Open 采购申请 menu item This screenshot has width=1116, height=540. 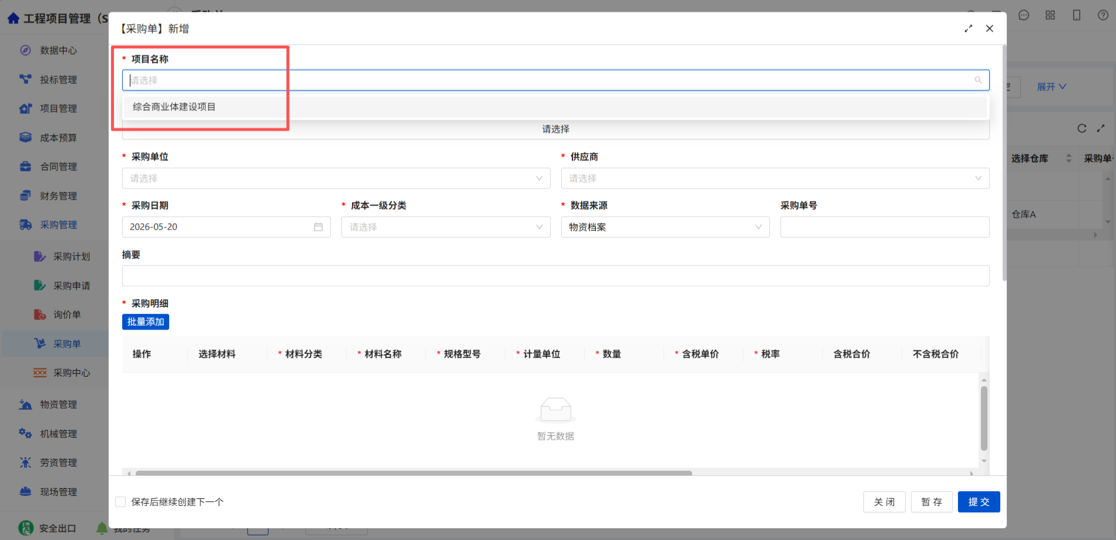click(x=72, y=286)
